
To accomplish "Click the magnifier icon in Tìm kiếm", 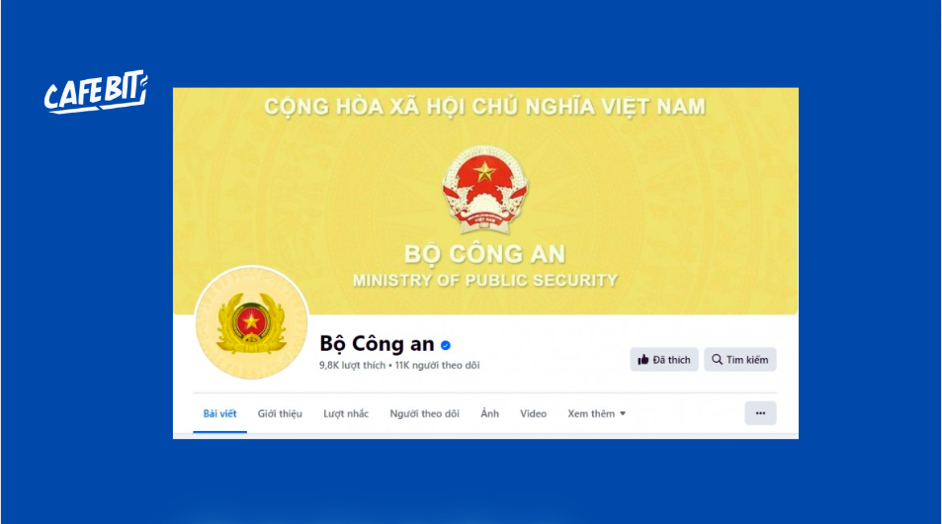I will [717, 359].
